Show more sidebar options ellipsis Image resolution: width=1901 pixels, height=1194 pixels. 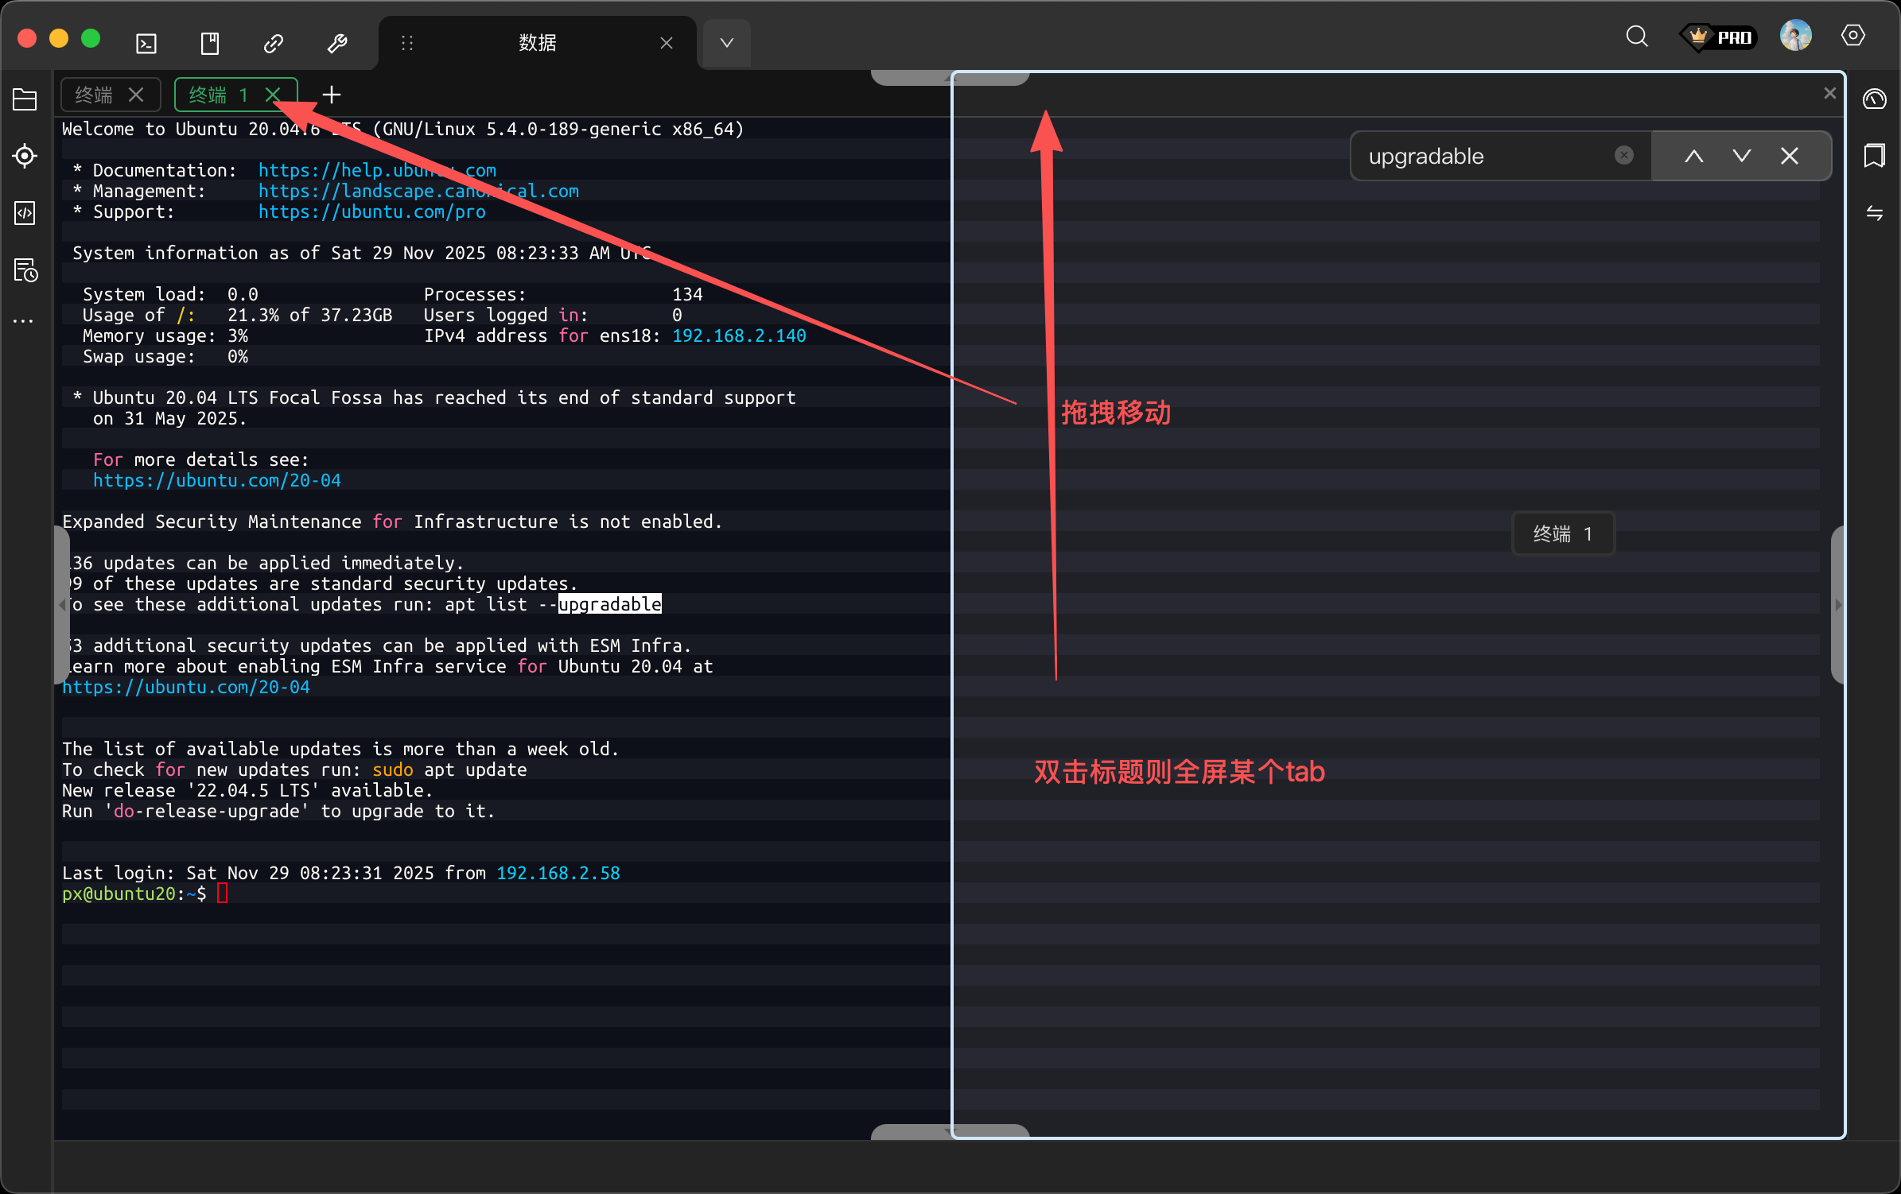[24, 320]
